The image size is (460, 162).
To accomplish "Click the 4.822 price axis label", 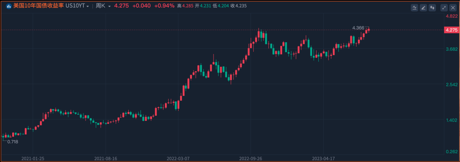I will tap(451, 16).
